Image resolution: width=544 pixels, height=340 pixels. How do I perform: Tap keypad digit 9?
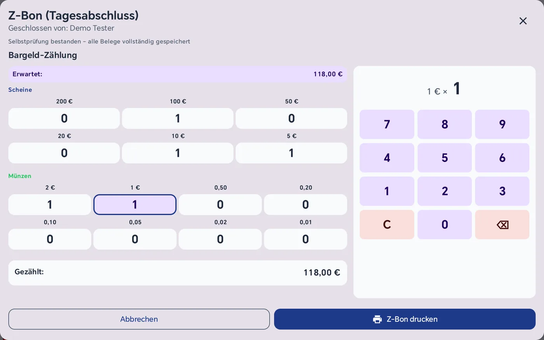coord(502,124)
